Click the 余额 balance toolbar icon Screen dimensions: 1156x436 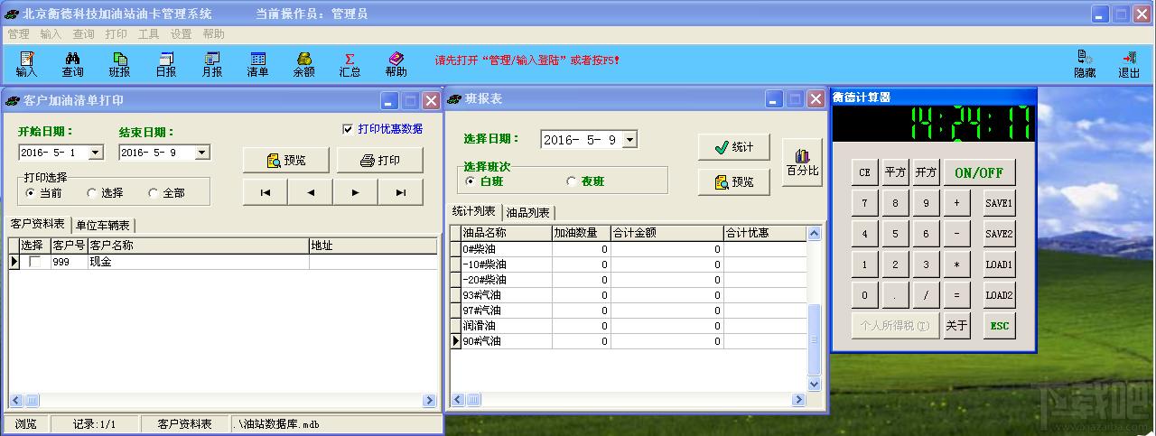point(303,64)
